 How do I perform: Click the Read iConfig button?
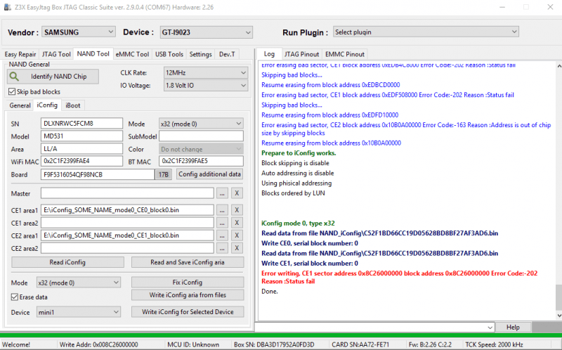(x=67, y=262)
